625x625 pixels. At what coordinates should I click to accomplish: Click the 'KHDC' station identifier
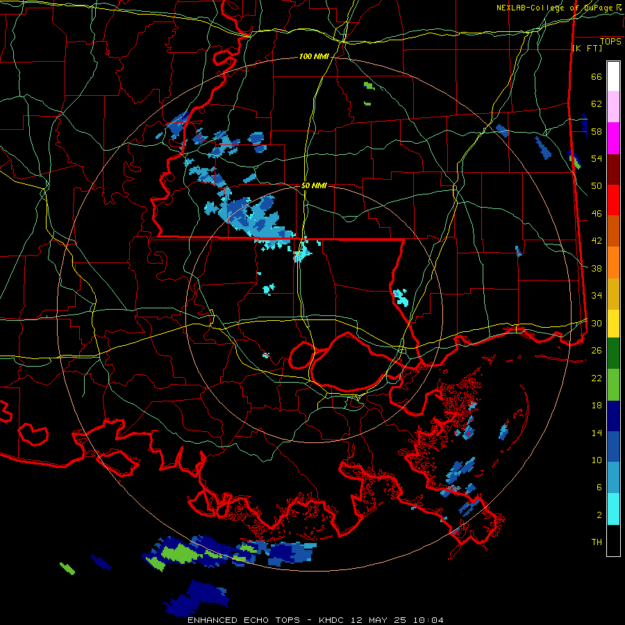pyautogui.click(x=333, y=620)
